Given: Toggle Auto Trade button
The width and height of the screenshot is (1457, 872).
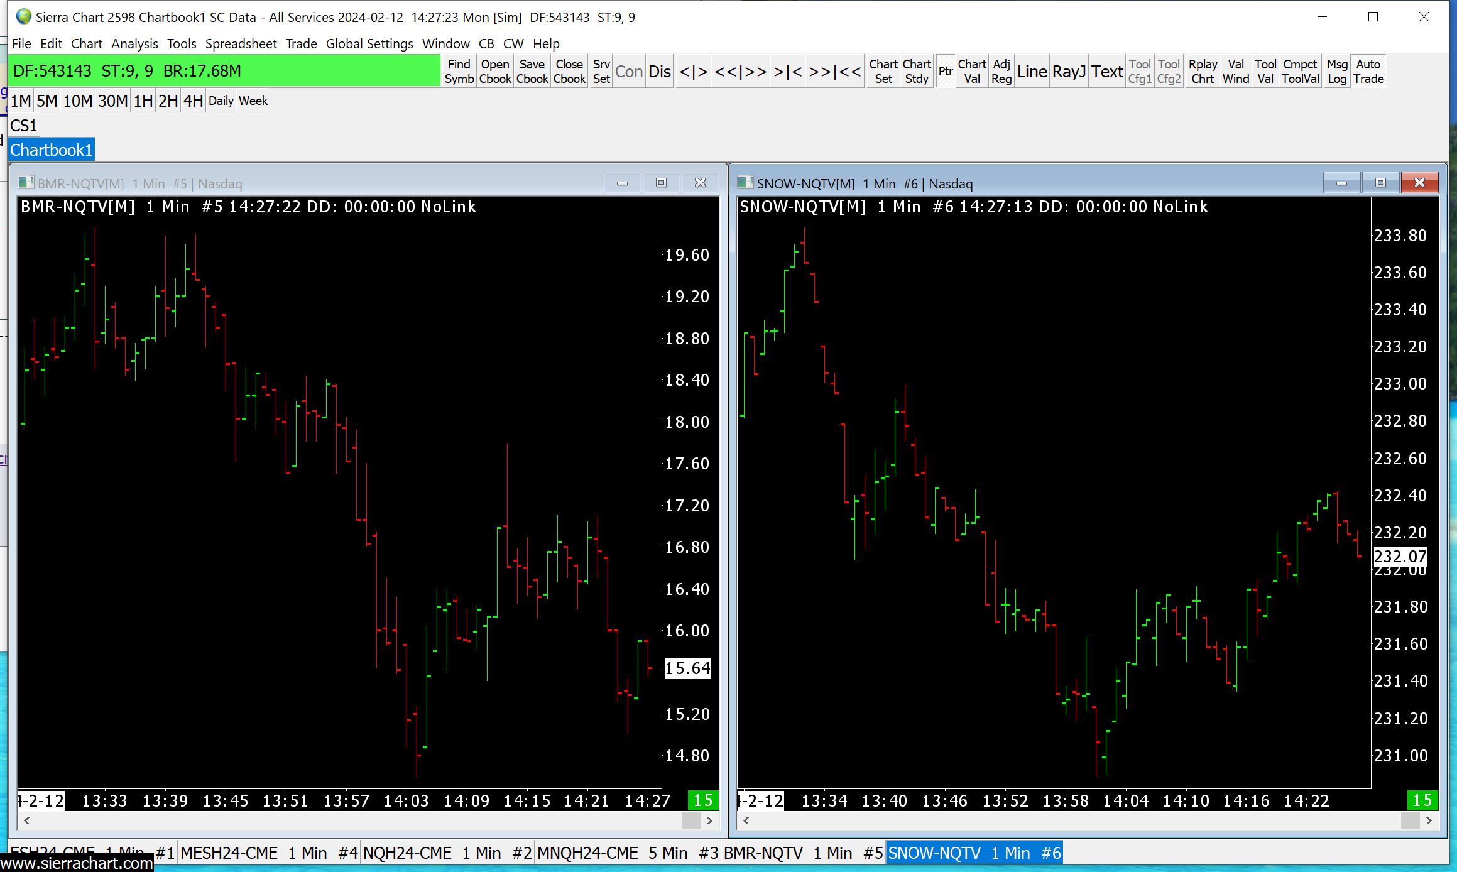Looking at the screenshot, I should (x=1368, y=71).
